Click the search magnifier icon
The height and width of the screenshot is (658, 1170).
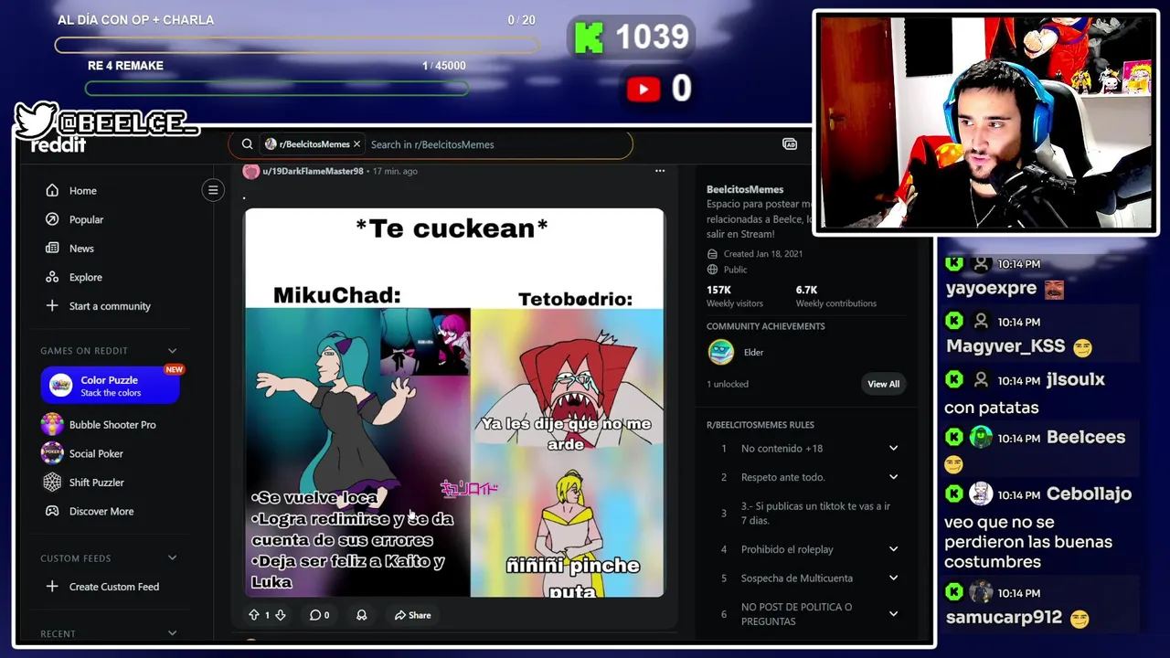247,144
